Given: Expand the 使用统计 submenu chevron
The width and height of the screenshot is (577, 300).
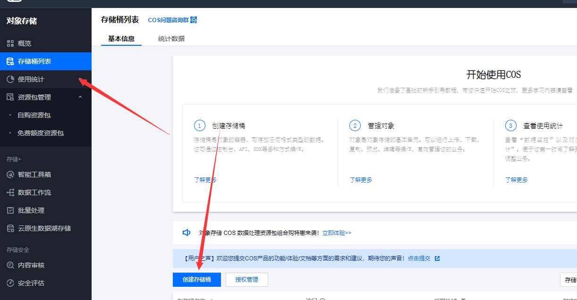Looking at the screenshot, I should pyautogui.click(x=80, y=79).
